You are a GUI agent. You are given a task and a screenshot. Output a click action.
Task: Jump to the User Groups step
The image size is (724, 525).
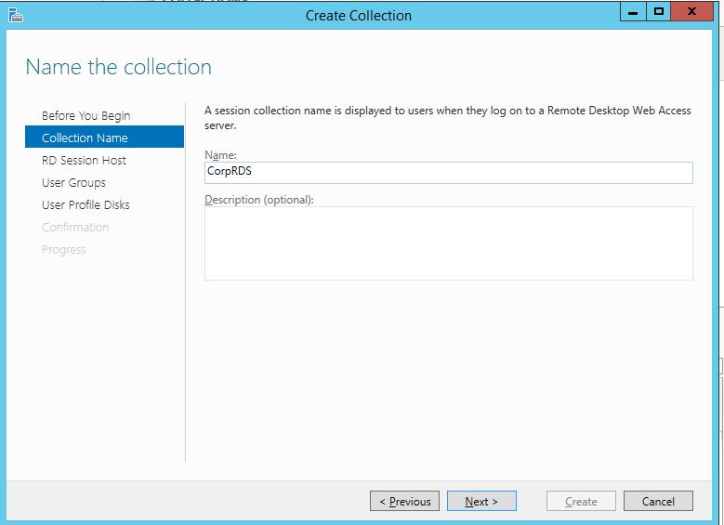(73, 182)
